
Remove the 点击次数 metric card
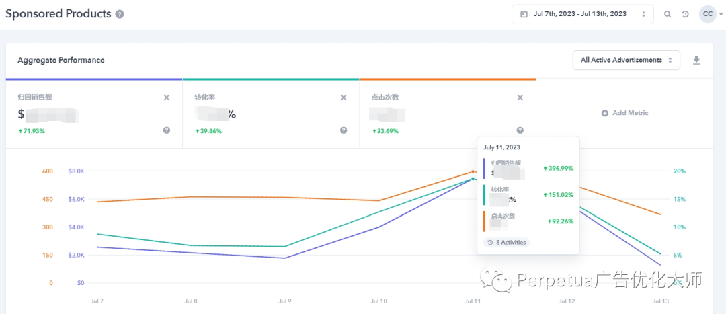tap(520, 97)
